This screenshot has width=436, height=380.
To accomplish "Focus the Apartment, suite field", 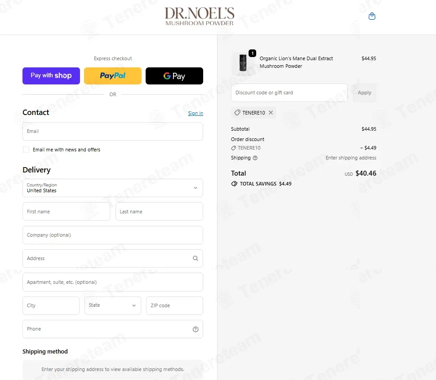I will [x=113, y=282].
